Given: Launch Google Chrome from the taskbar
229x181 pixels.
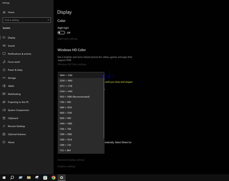Looking at the screenshot, I should click(x=54, y=178).
